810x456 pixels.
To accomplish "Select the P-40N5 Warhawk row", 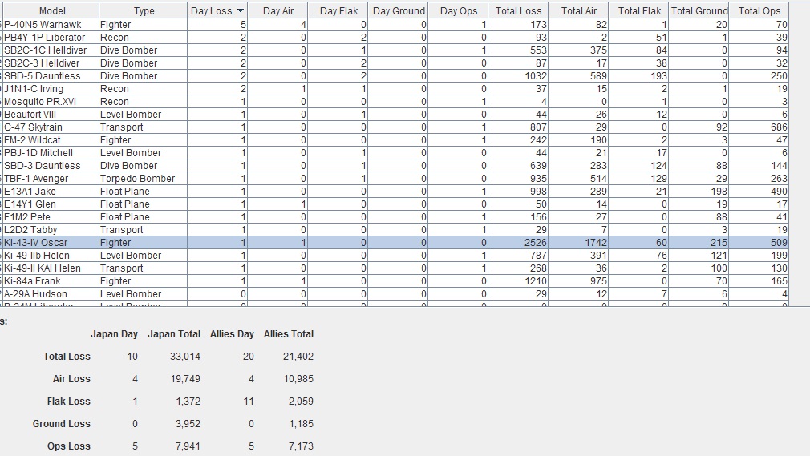I will pos(395,24).
